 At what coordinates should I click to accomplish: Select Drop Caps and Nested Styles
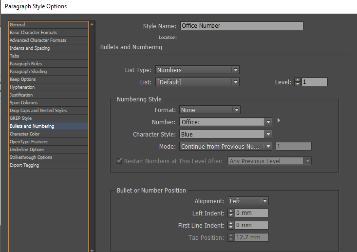[x=49, y=111]
